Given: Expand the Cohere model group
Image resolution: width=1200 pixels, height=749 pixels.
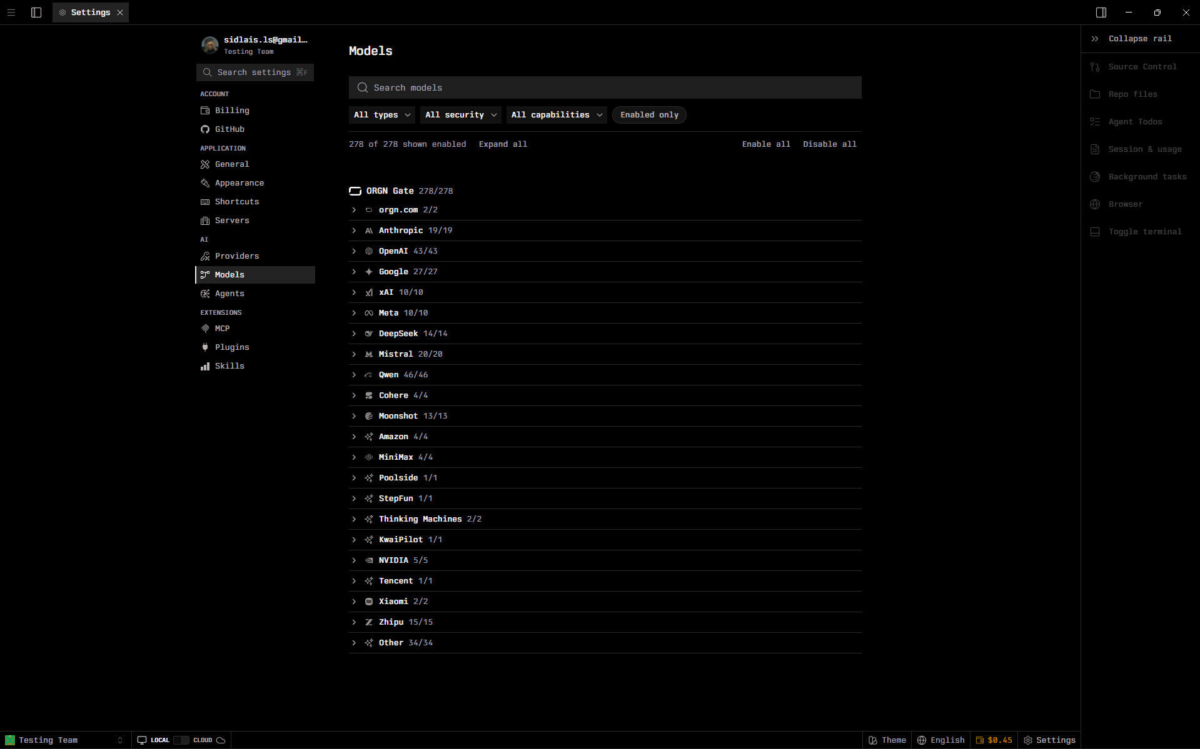Looking at the screenshot, I should pyautogui.click(x=605, y=395).
